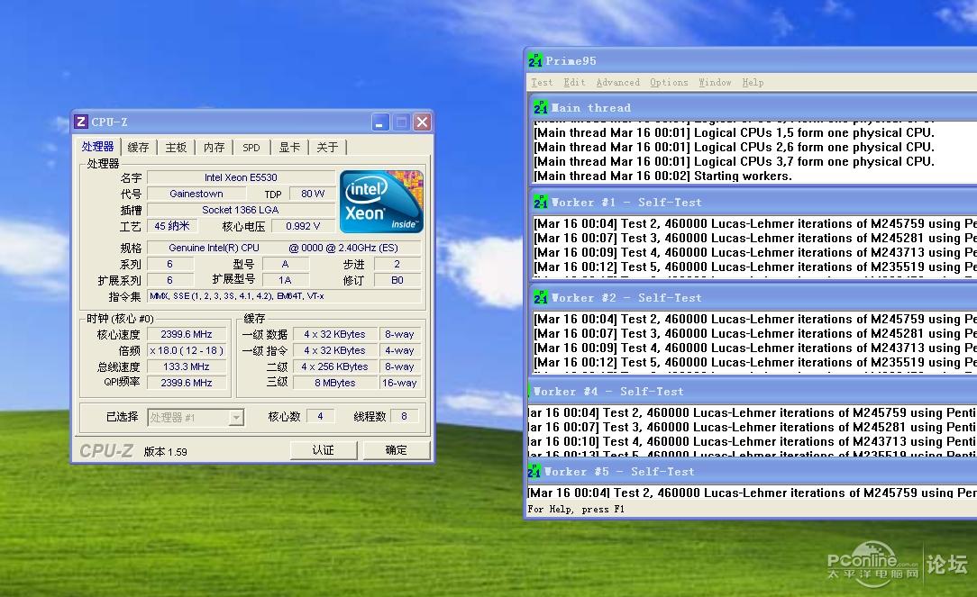The height and width of the screenshot is (597, 977).
Task: Switch to the 主板 tab in CPU-Z
Action: (x=176, y=148)
